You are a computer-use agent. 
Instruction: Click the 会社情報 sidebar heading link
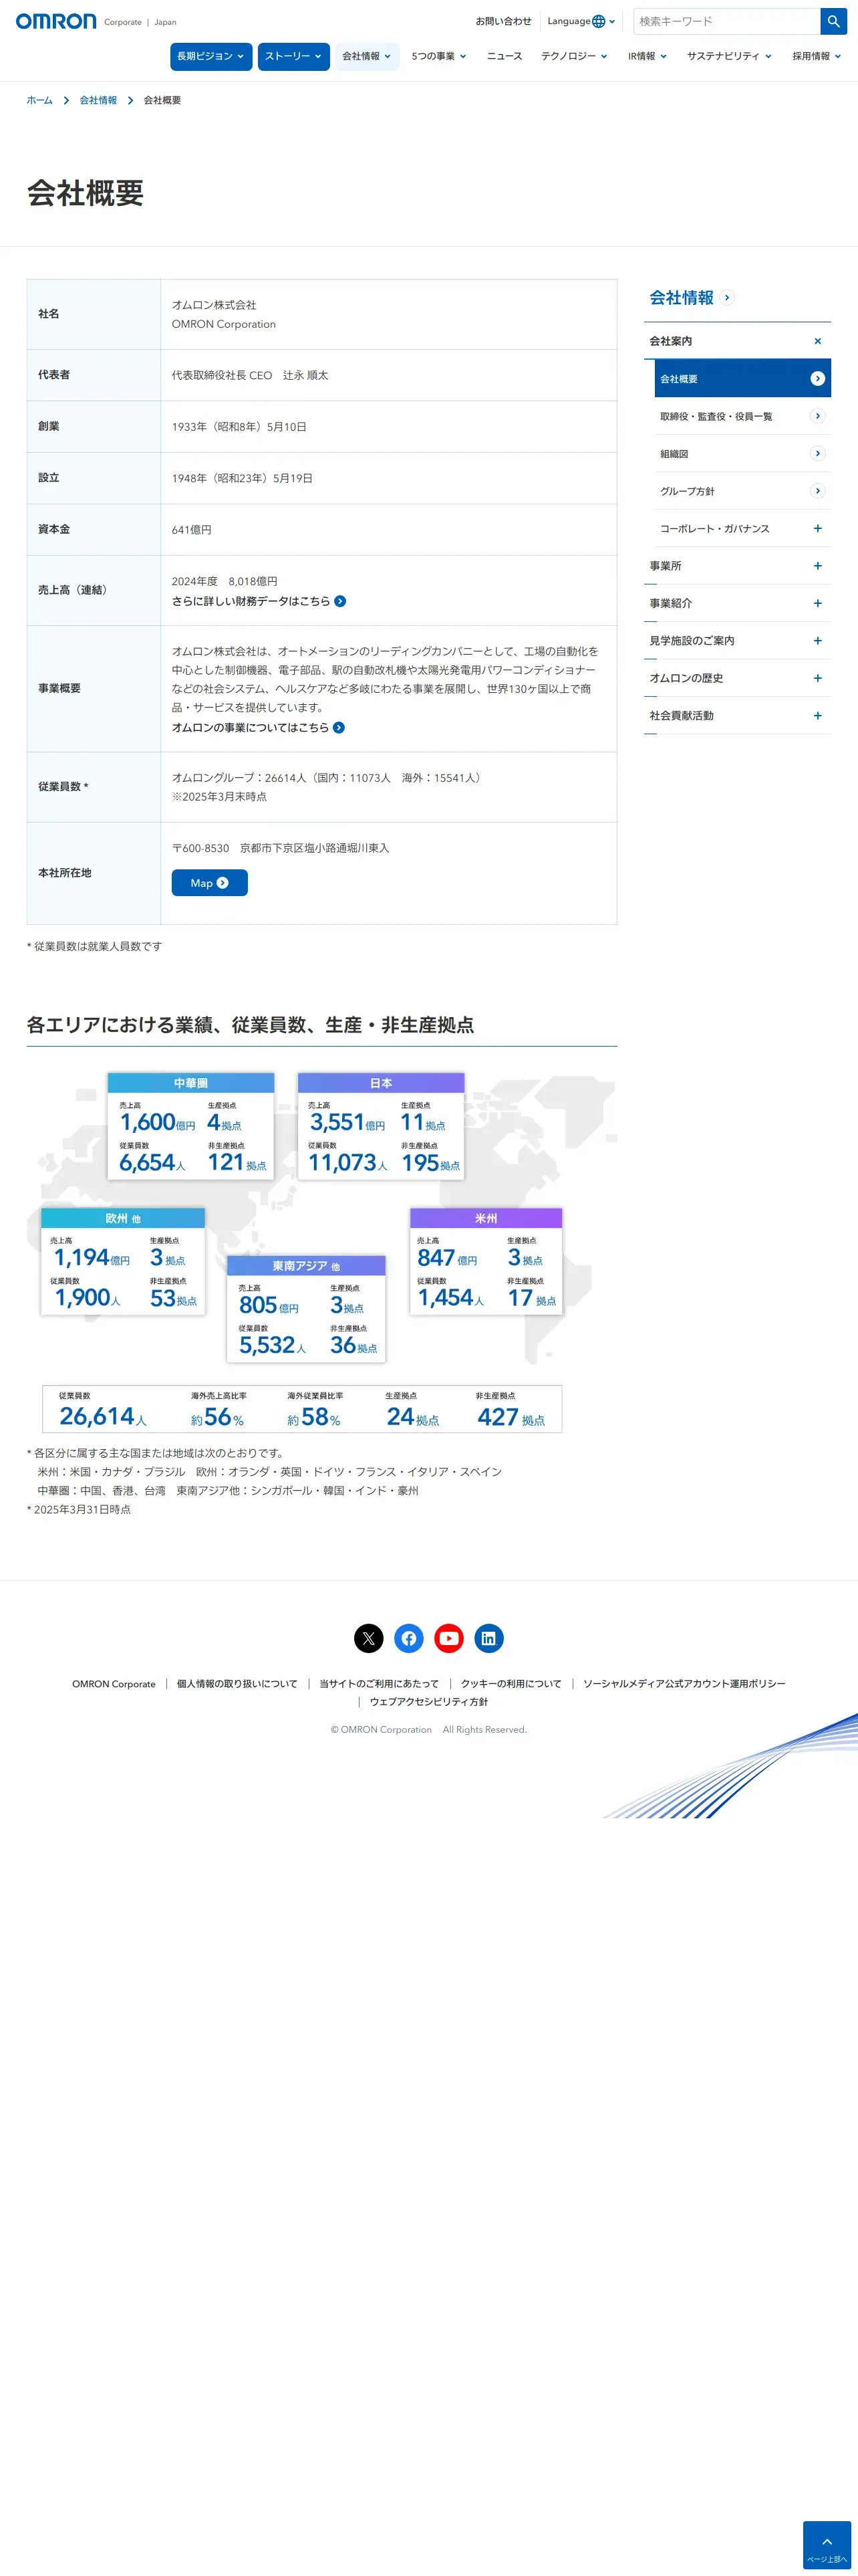click(x=681, y=298)
